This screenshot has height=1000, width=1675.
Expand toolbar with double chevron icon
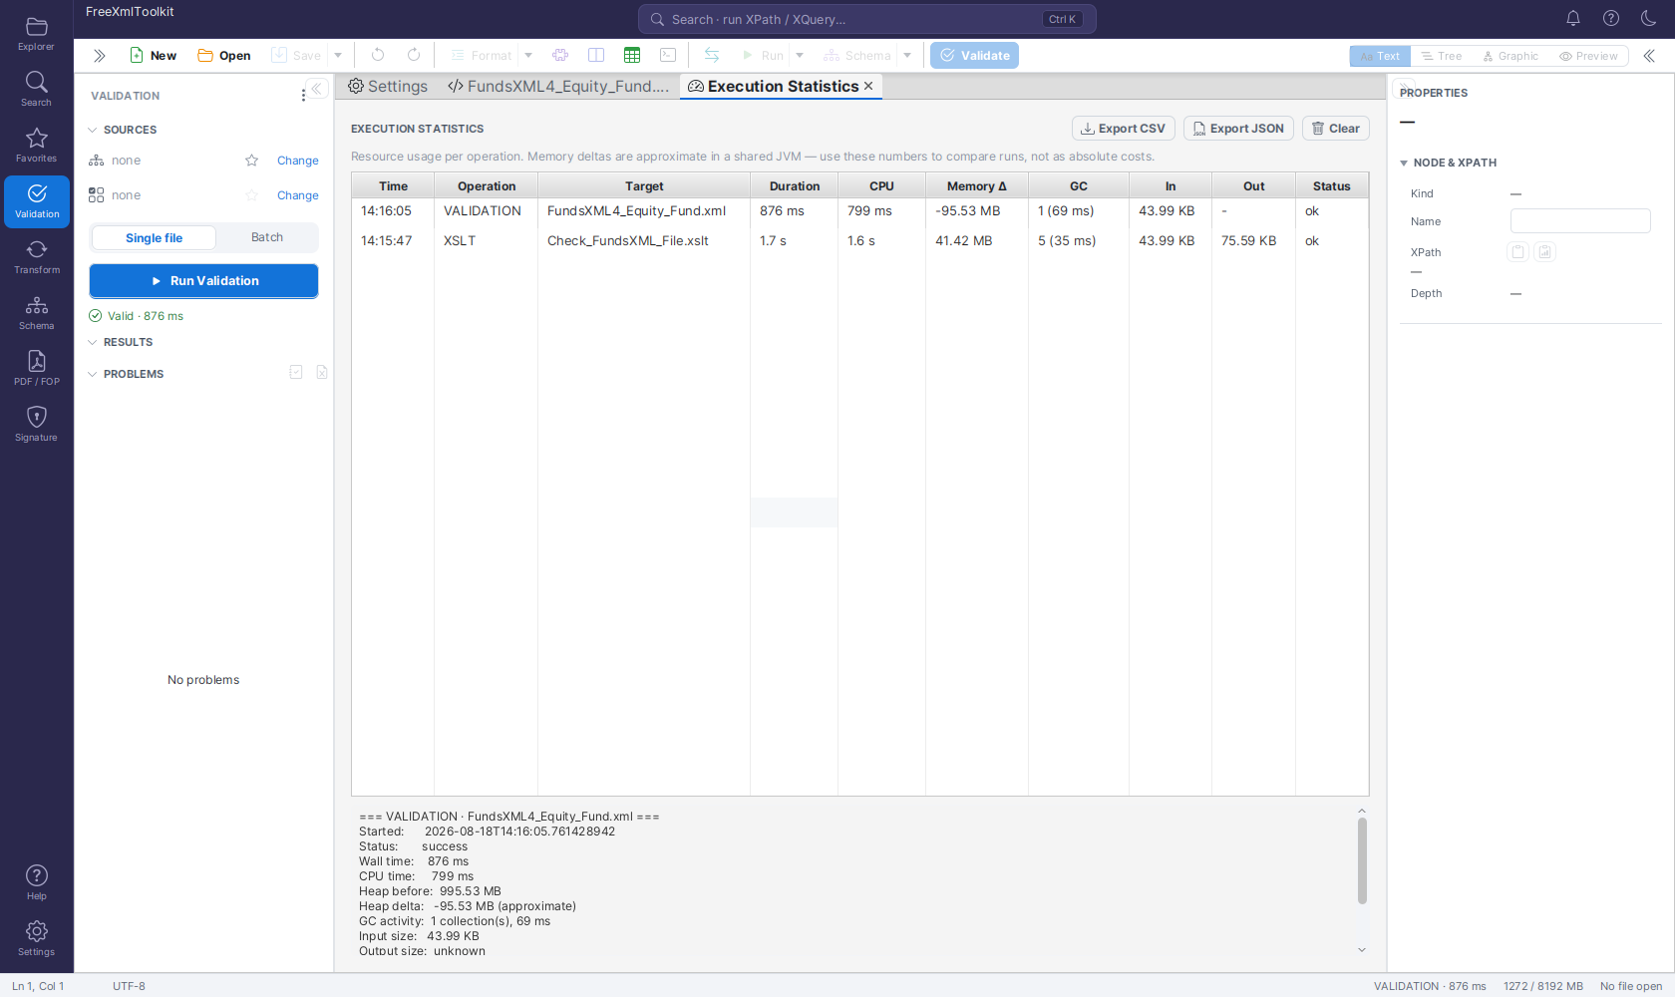[99, 56]
